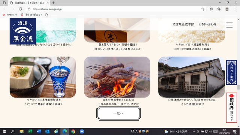240x135 pixels.
Task: Open the tab actions menu icon
Action: click(x=4, y=3)
